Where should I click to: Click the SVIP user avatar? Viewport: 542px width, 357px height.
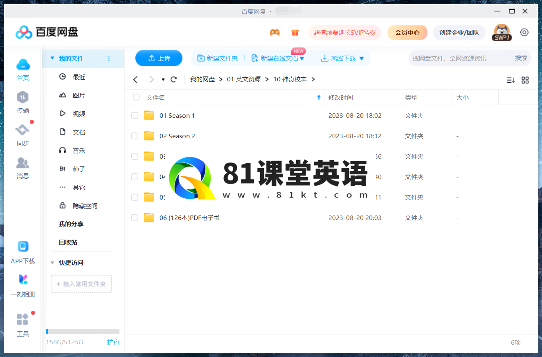[502, 32]
